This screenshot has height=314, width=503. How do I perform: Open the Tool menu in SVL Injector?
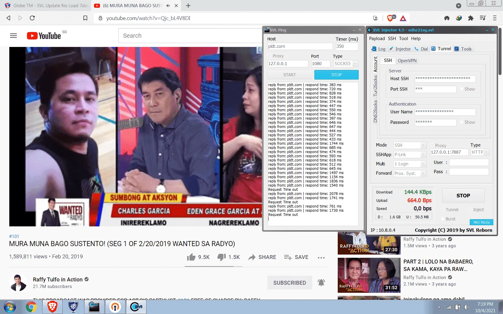403,39
